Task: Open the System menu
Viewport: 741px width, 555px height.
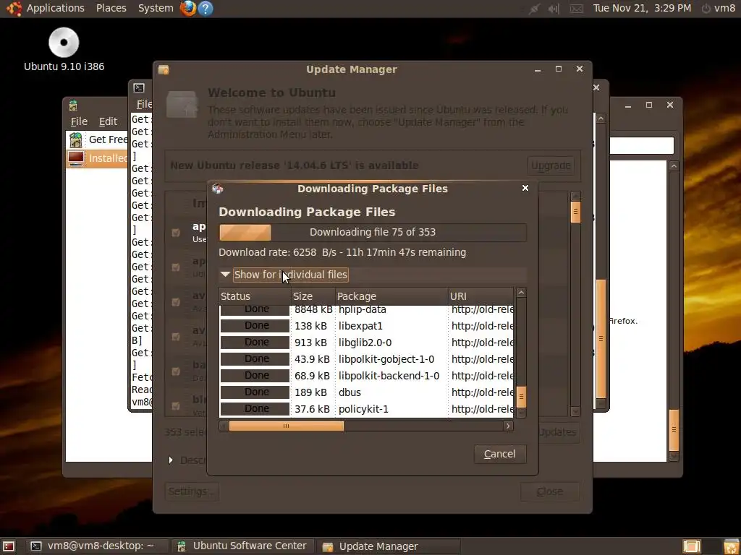Action: click(156, 8)
